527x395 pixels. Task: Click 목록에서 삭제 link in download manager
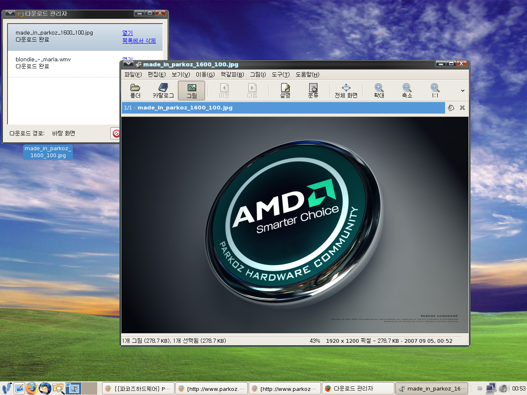coord(139,41)
